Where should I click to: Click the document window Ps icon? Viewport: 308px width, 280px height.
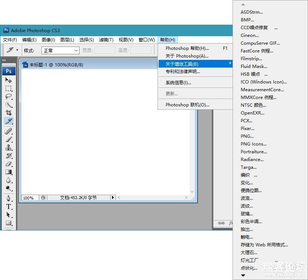pyautogui.click(x=25, y=65)
